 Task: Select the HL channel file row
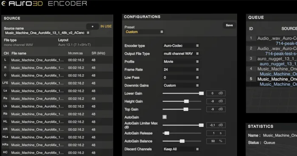(x=57, y=122)
